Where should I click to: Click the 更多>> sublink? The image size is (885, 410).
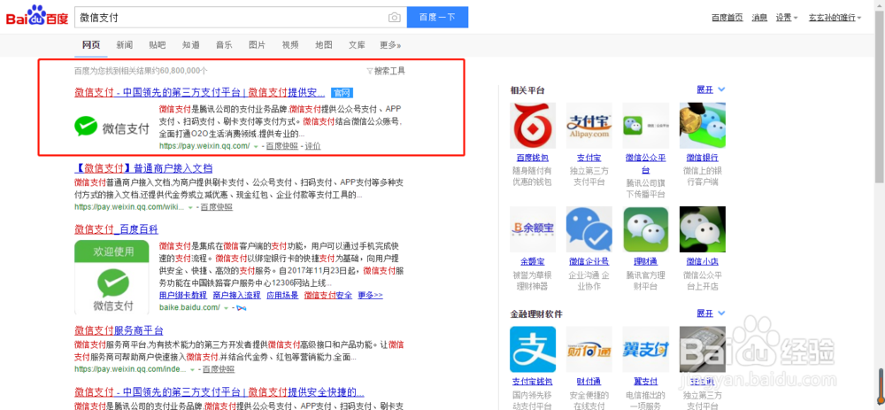point(370,296)
